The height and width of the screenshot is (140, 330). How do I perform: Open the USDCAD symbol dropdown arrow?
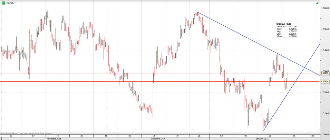point(15,3)
